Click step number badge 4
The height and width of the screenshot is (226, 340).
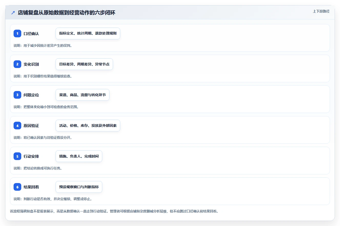(x=17, y=126)
